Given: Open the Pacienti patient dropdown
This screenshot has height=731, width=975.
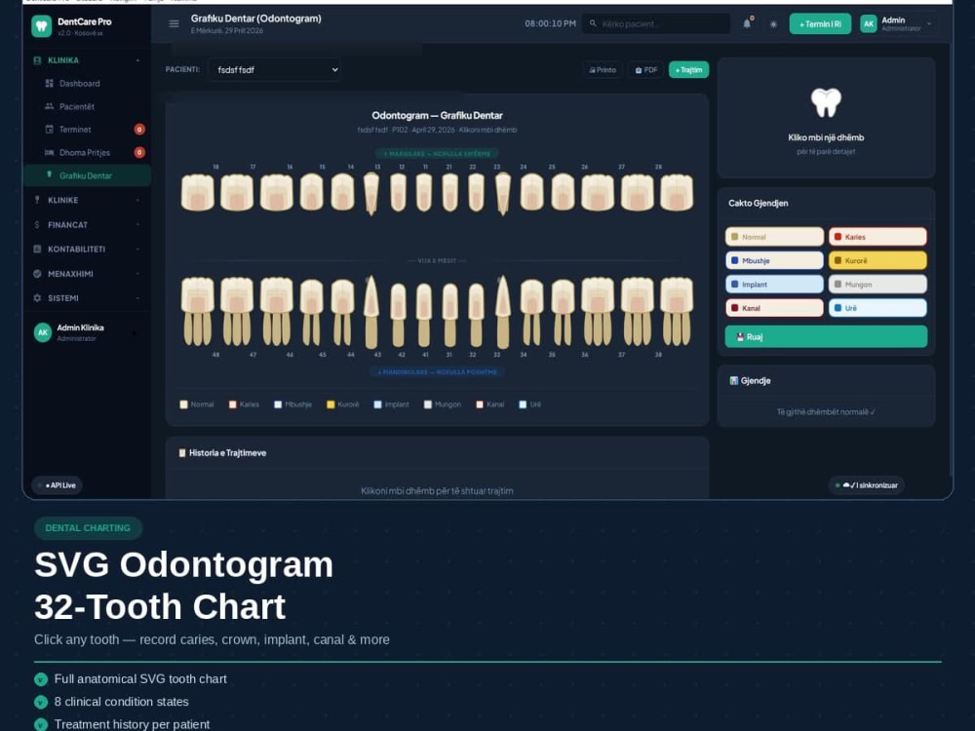Looking at the screenshot, I should tap(274, 69).
